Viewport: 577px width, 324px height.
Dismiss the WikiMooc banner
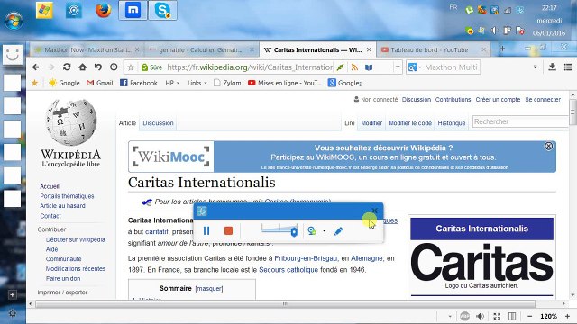(548, 146)
